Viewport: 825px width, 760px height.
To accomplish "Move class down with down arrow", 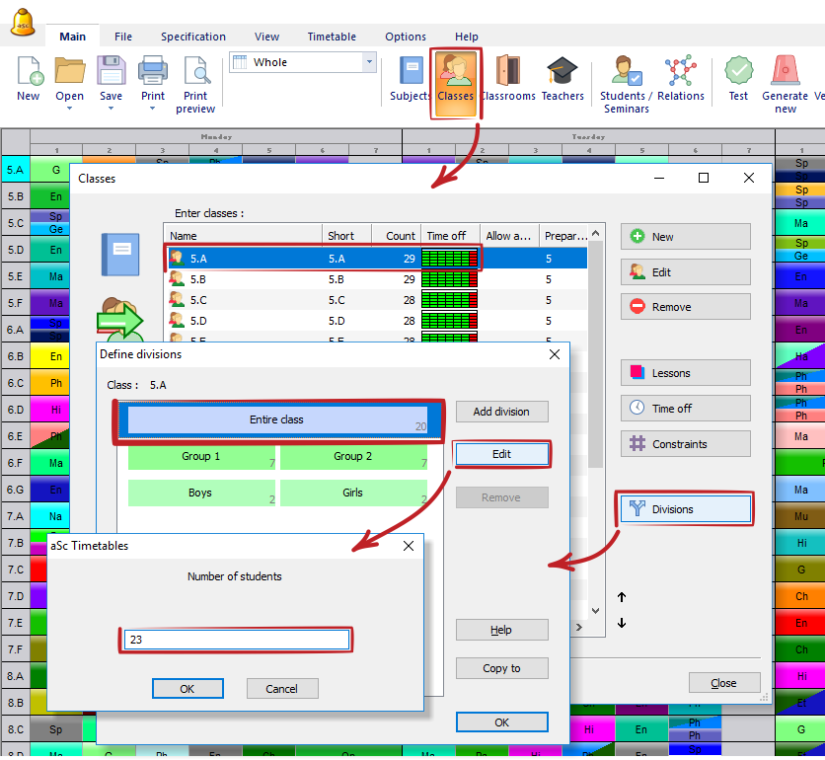I will pyautogui.click(x=622, y=623).
